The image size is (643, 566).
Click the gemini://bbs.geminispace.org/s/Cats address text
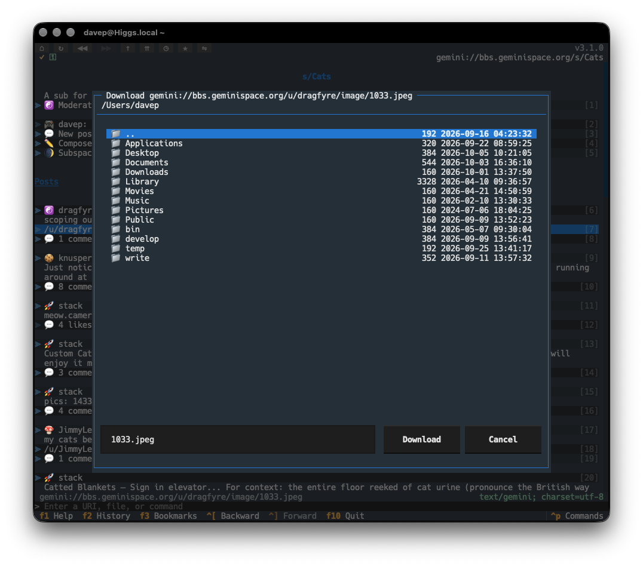point(519,57)
